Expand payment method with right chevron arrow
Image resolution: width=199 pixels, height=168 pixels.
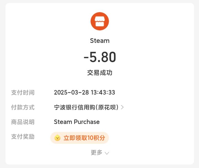(122, 107)
